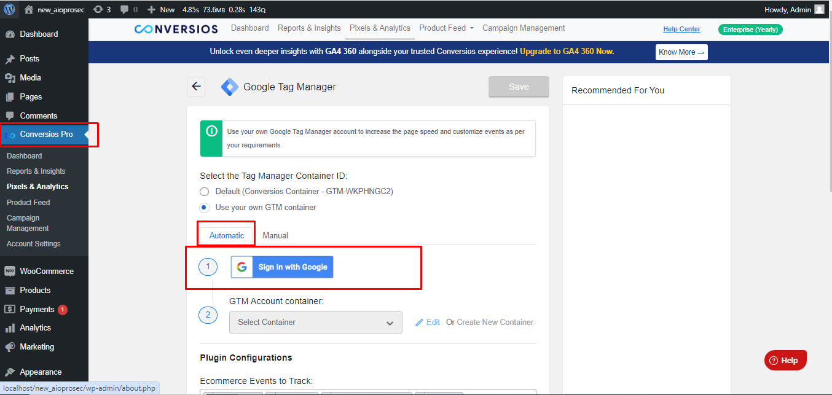
Task: Open Reports & Insights top nav
Action: pyautogui.click(x=309, y=28)
